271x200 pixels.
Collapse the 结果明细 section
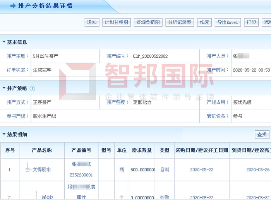point(4,134)
